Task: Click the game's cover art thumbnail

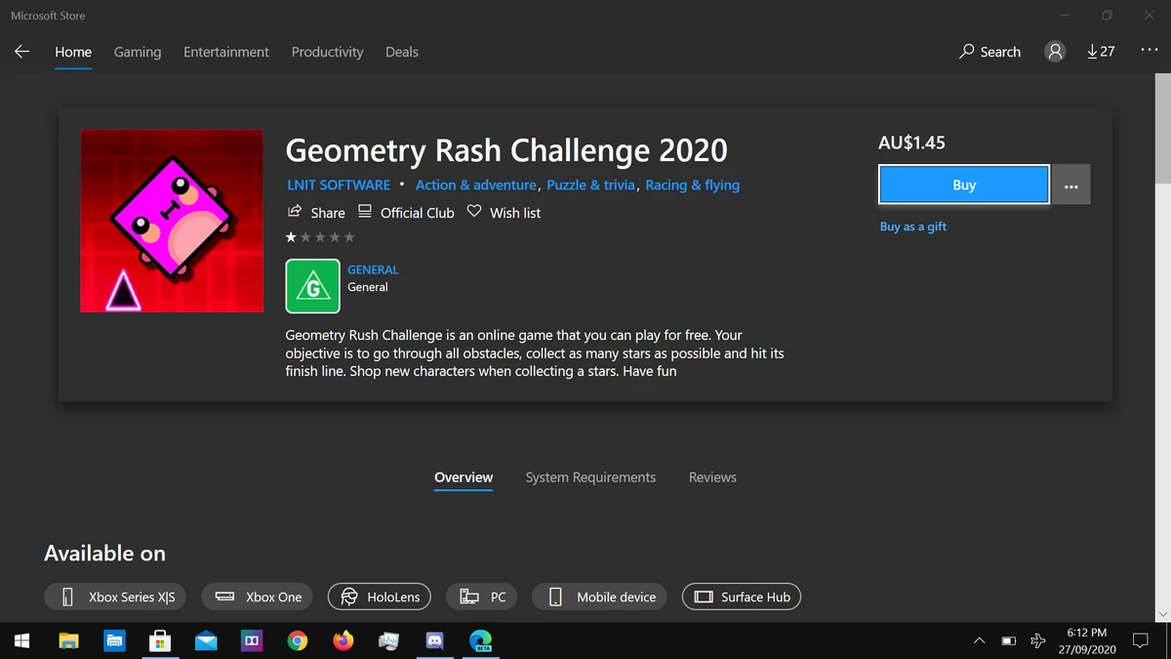Action: (171, 221)
